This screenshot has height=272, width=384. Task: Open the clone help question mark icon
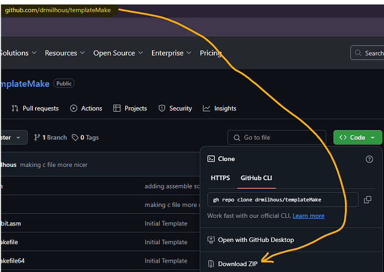370,159
